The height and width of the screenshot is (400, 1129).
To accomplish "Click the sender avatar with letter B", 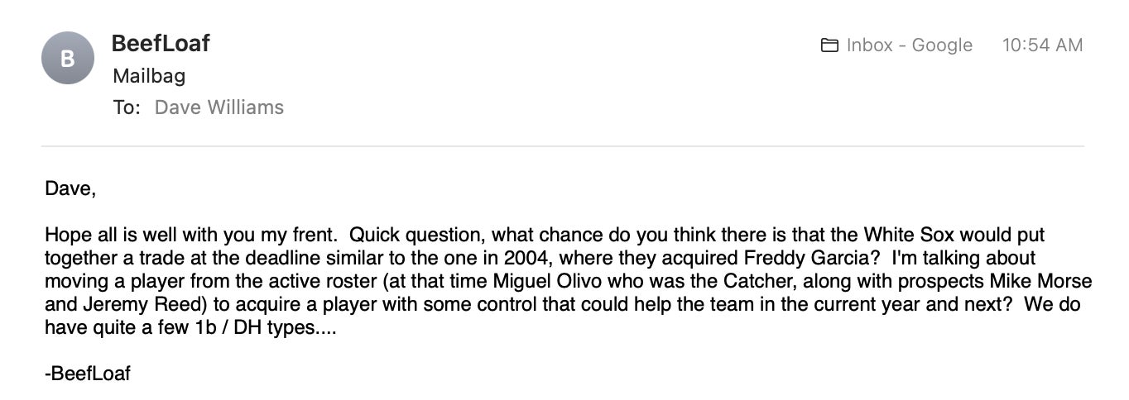I will [67, 58].
